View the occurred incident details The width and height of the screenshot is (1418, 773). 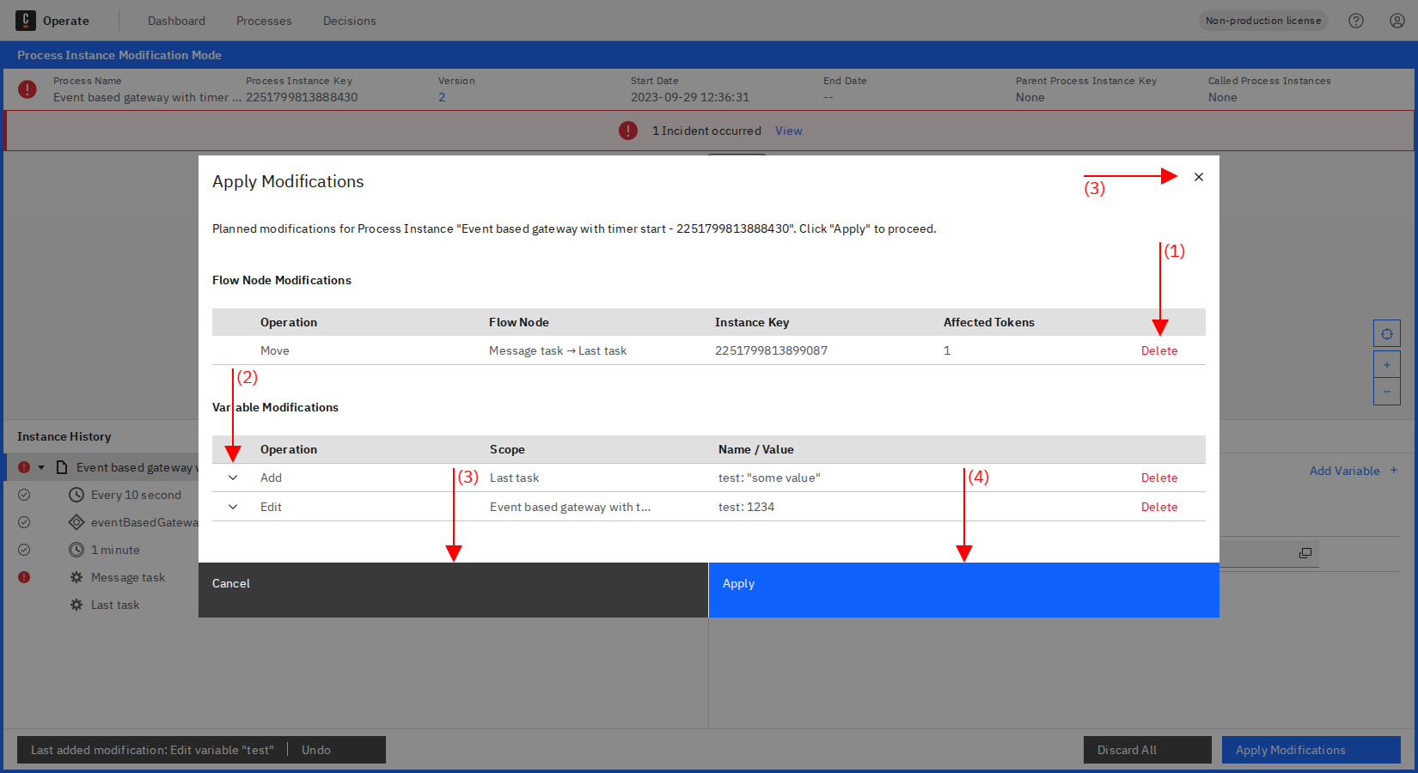pos(788,131)
